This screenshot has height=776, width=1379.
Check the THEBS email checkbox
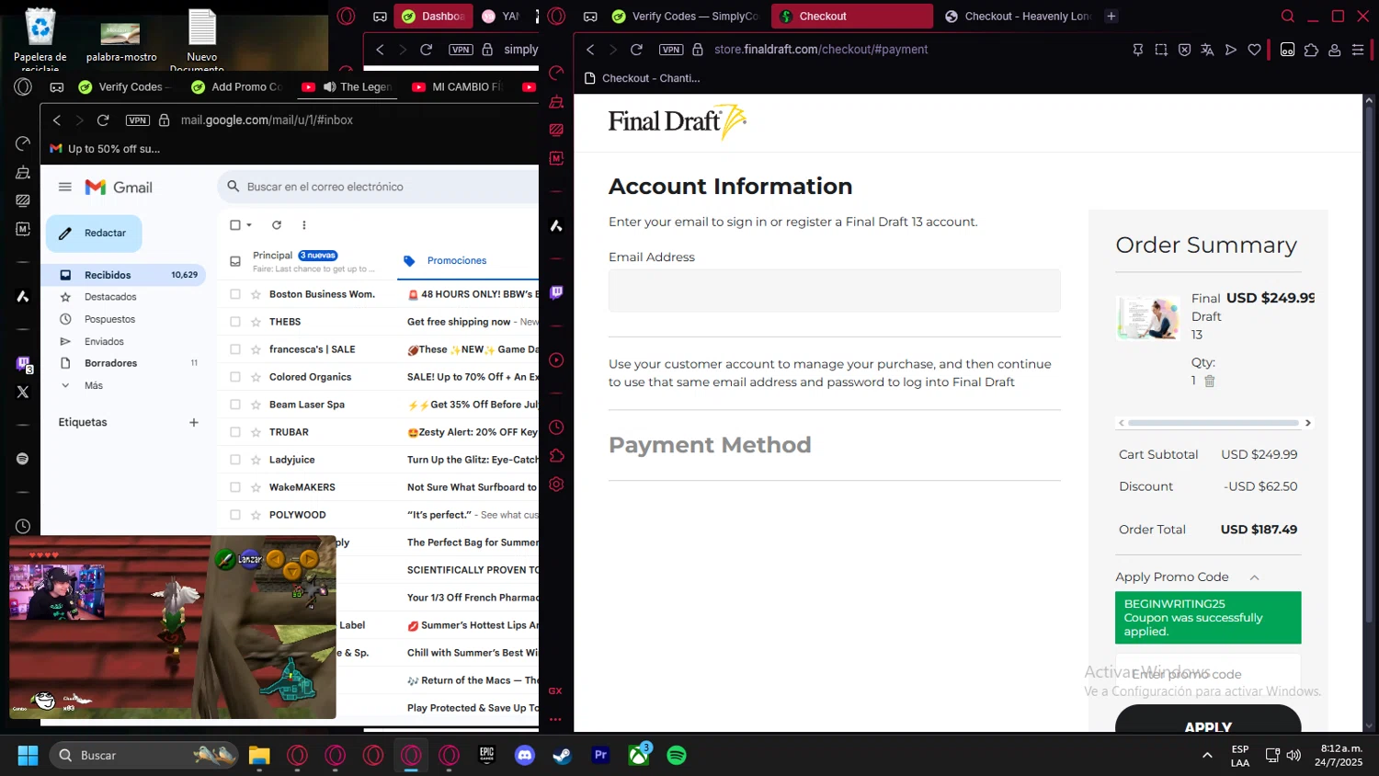tap(235, 322)
